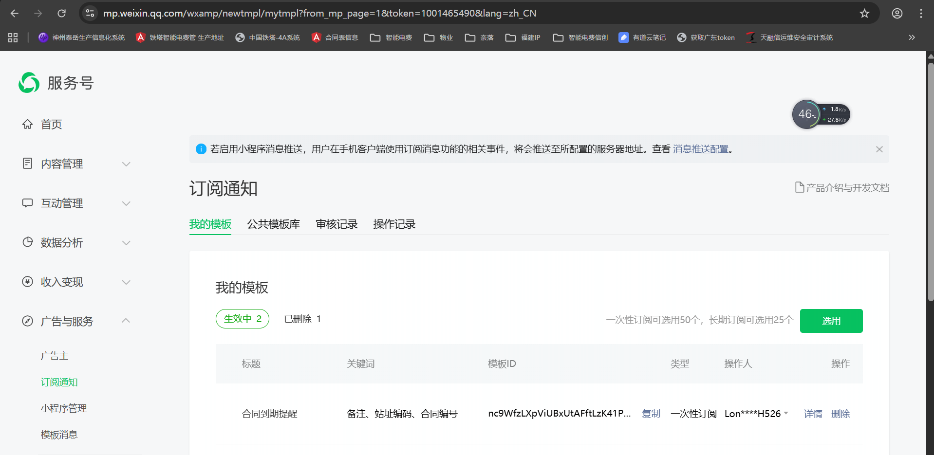934x455 pixels.
Task: Click the address bar URL
Action: click(320, 13)
